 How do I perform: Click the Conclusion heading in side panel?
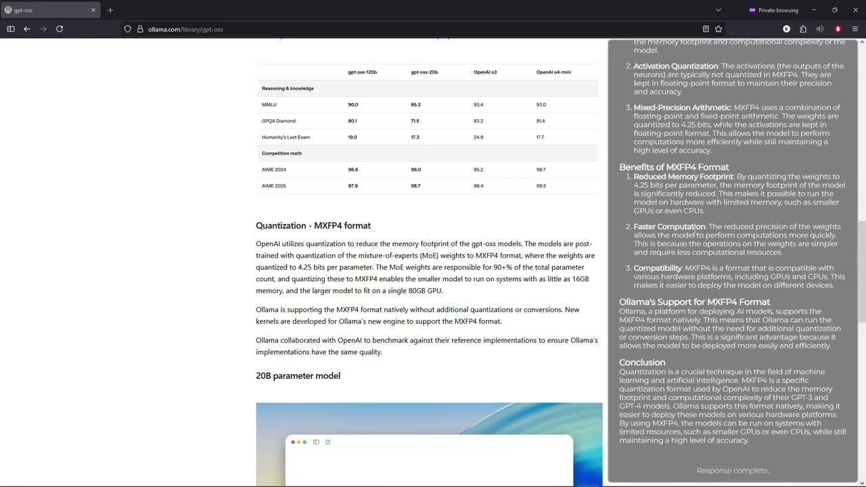(x=642, y=363)
